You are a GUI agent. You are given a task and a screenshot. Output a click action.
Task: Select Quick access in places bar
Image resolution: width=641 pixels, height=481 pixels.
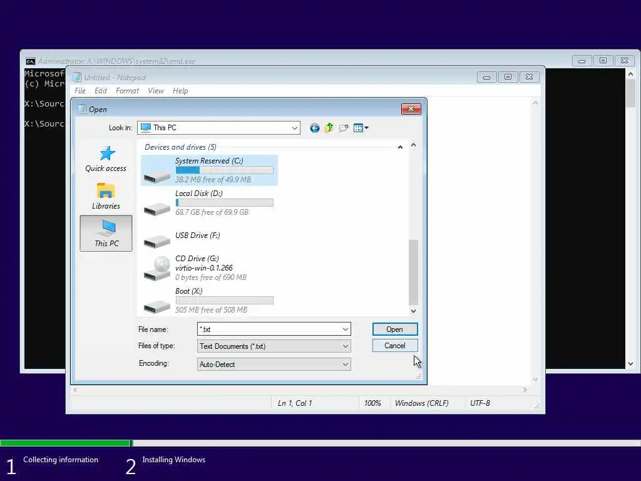click(106, 158)
